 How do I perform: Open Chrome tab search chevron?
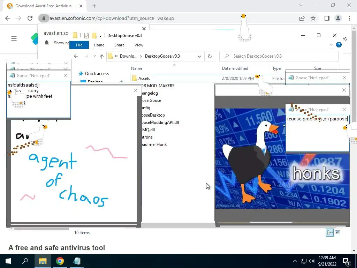click(301, 5)
